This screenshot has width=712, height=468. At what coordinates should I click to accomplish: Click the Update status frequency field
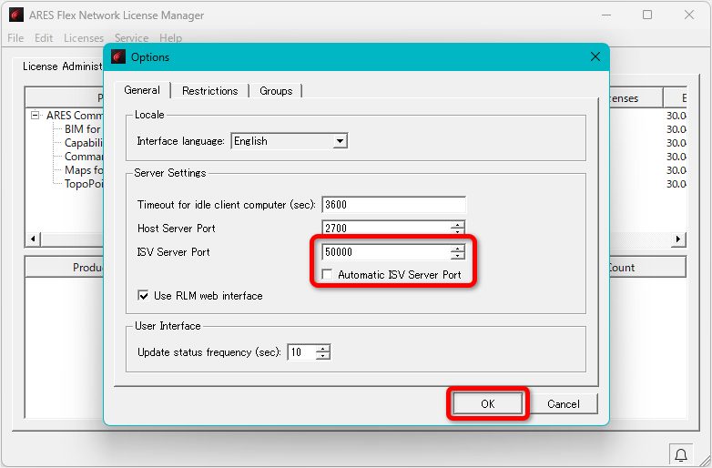click(x=301, y=352)
